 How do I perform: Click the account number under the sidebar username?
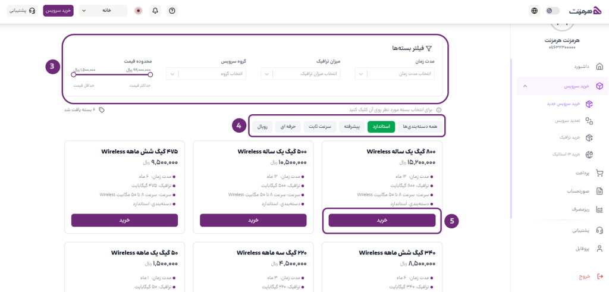(562, 48)
